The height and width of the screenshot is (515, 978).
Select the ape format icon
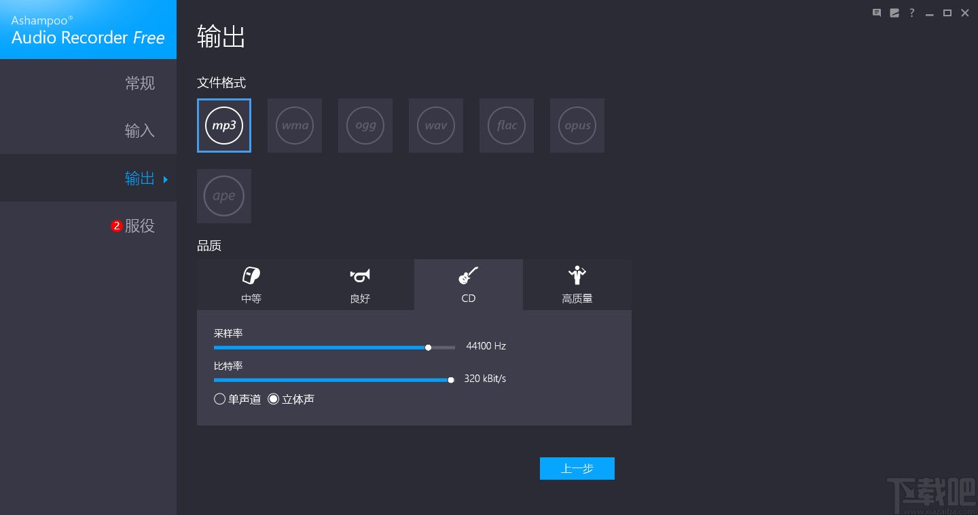[224, 196]
